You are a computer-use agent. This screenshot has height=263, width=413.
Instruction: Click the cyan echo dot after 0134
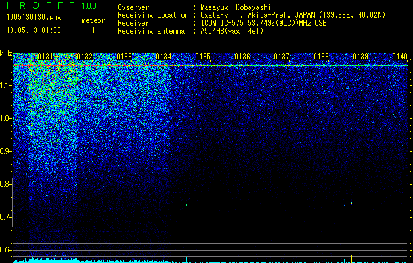tap(186, 204)
